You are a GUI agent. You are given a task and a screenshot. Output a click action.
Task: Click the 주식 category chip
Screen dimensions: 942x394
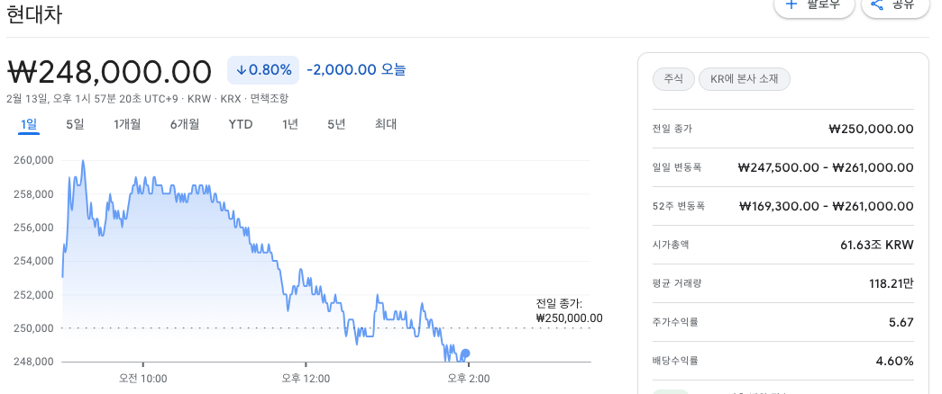pyautogui.click(x=673, y=79)
